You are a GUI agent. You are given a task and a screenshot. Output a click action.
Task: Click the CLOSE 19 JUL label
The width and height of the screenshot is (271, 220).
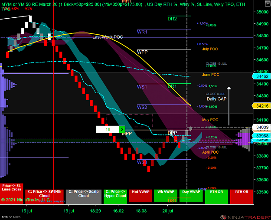(x=216, y=148)
